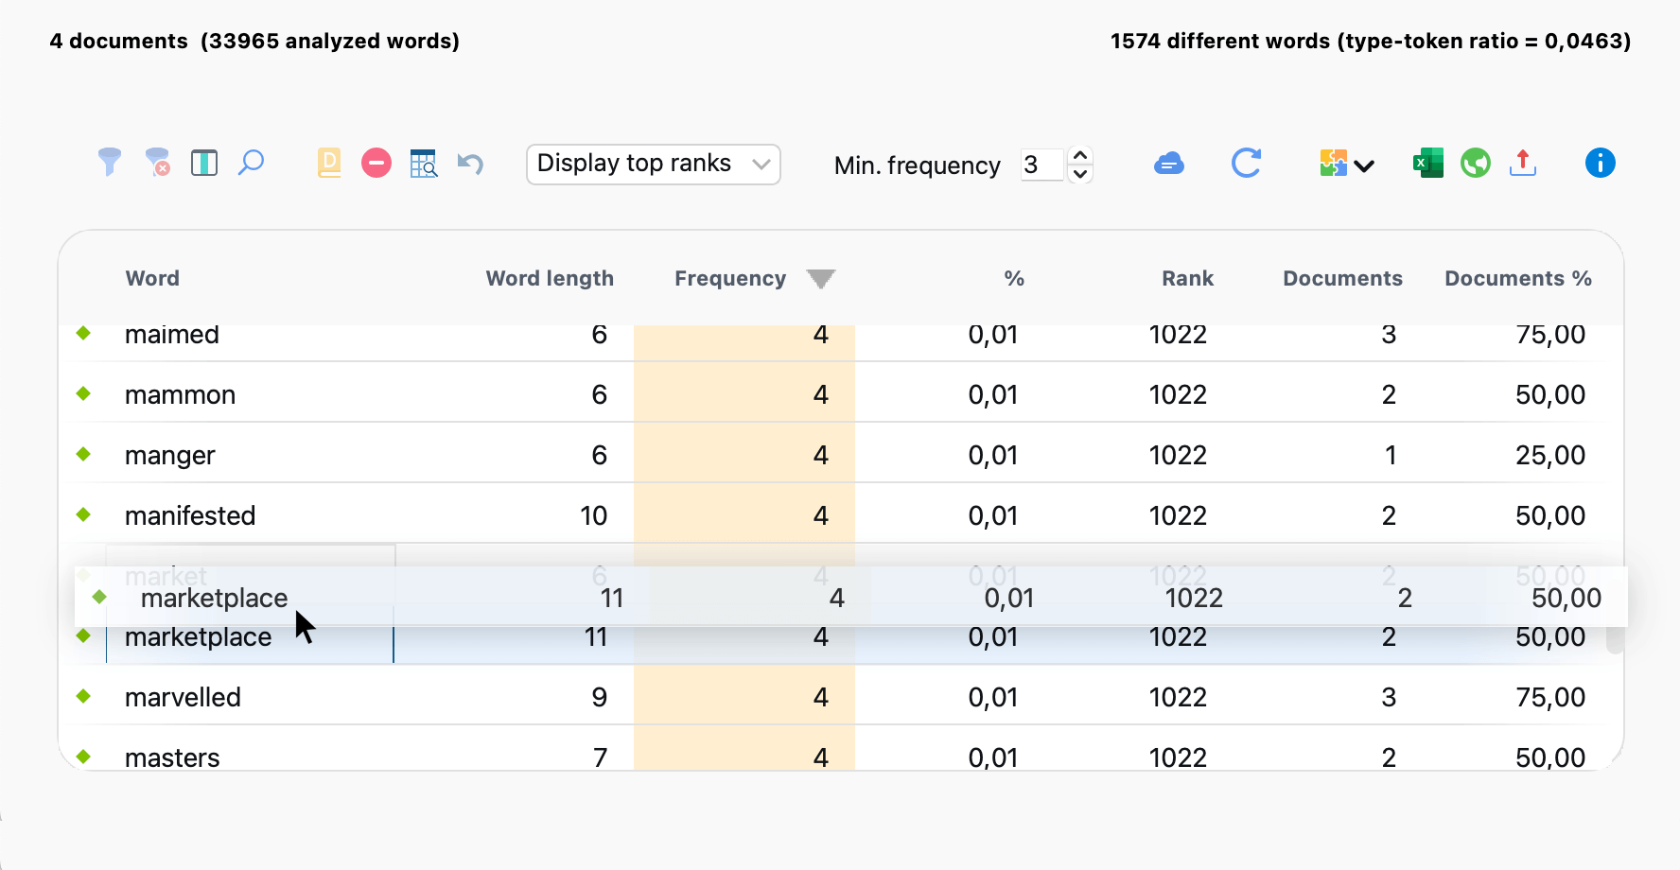Toggle Frequency column sort order
Image resolution: width=1680 pixels, height=870 pixels.
pyautogui.click(x=820, y=278)
